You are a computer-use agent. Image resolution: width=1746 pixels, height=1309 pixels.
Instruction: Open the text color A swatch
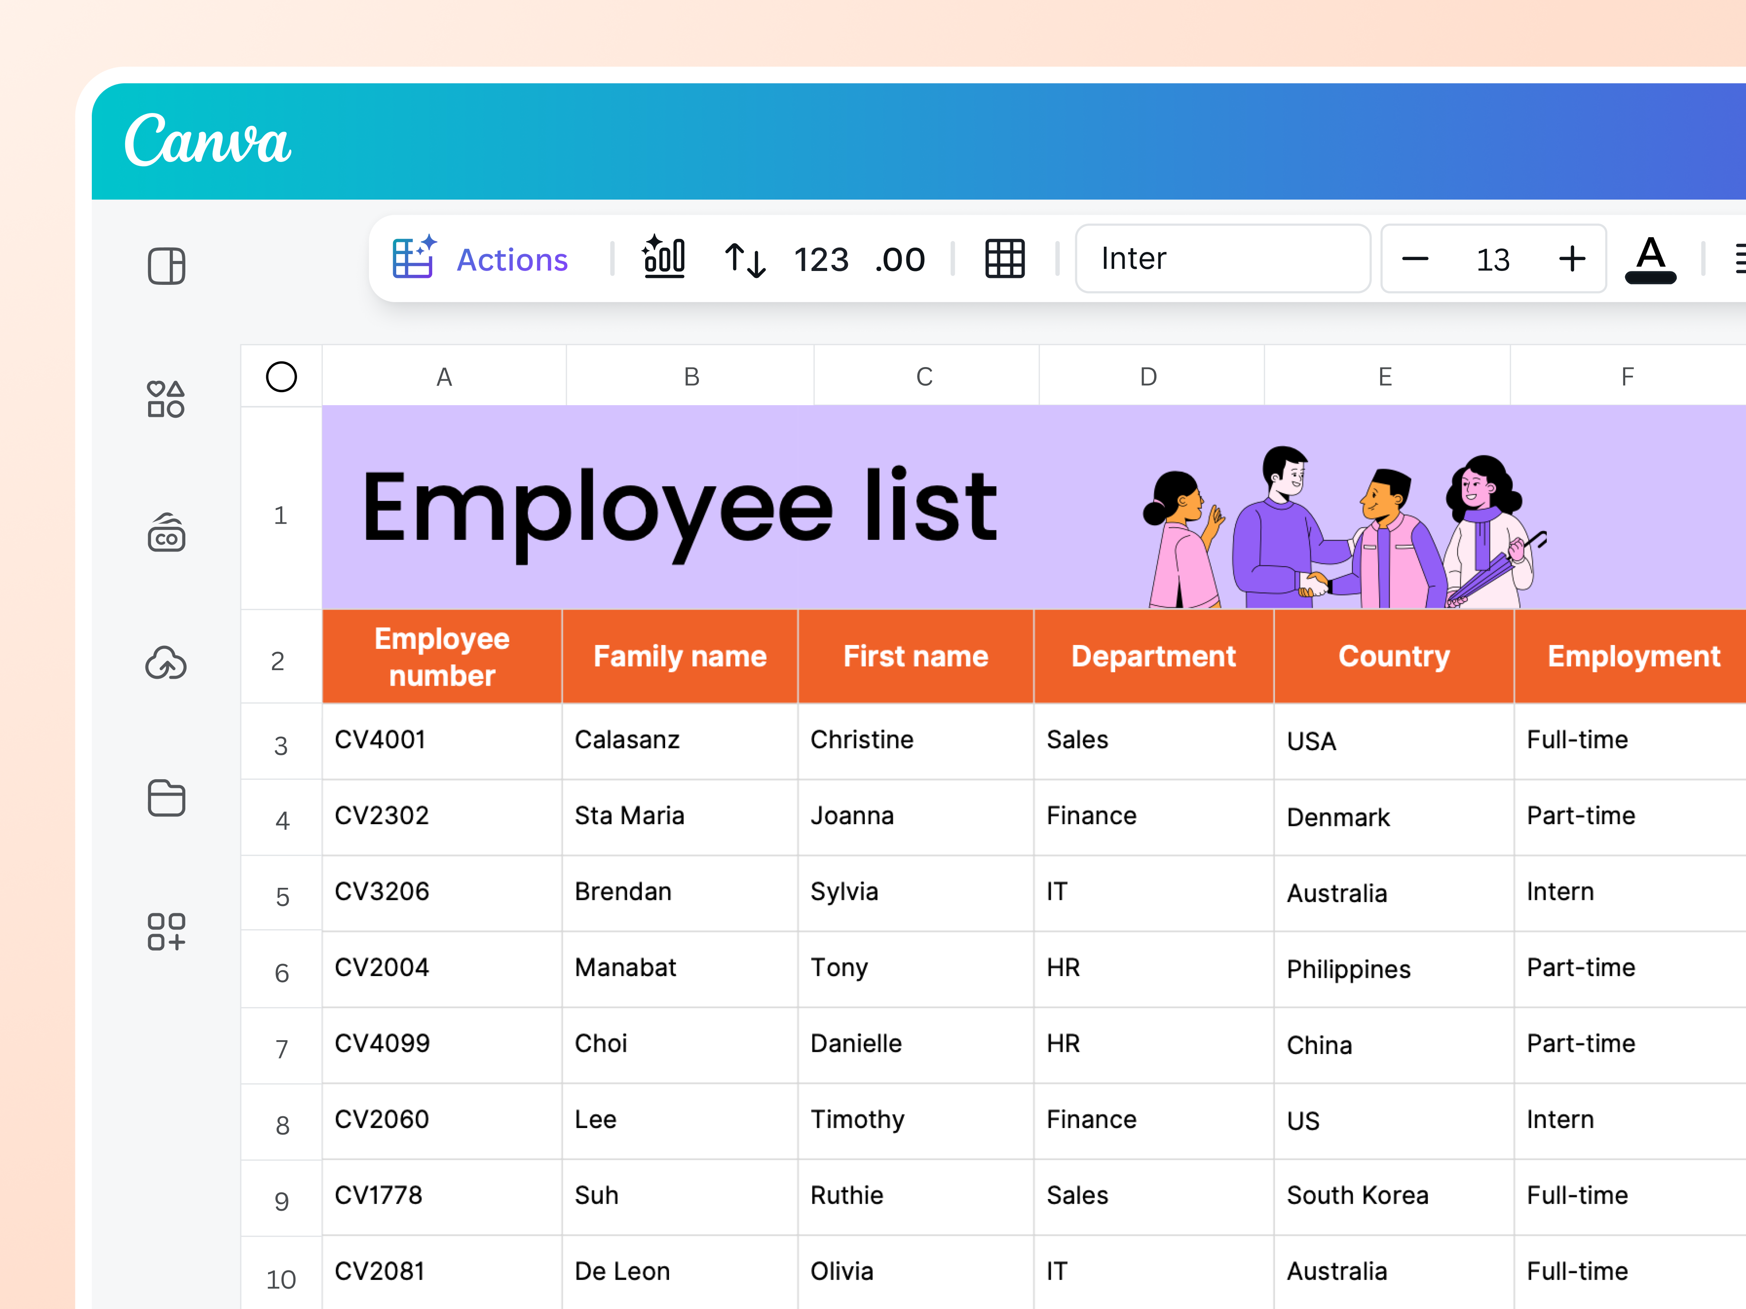(x=1650, y=260)
